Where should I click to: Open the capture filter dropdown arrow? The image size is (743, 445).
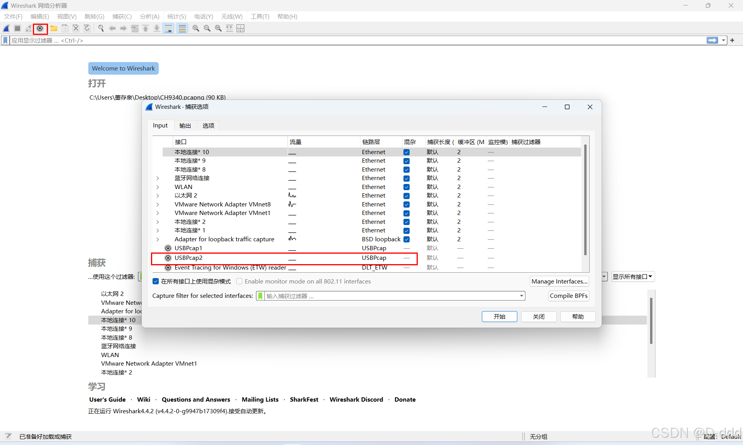click(x=521, y=296)
